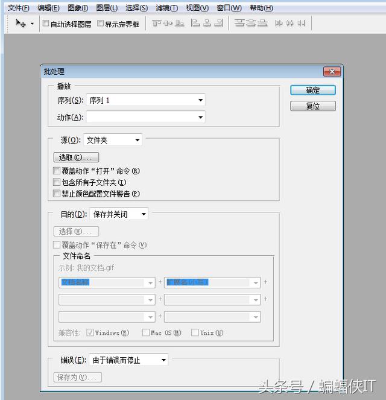The width and height of the screenshot is (386, 400).
Task: Open the first file naming dropdown 文档名称
Action: click(107, 282)
